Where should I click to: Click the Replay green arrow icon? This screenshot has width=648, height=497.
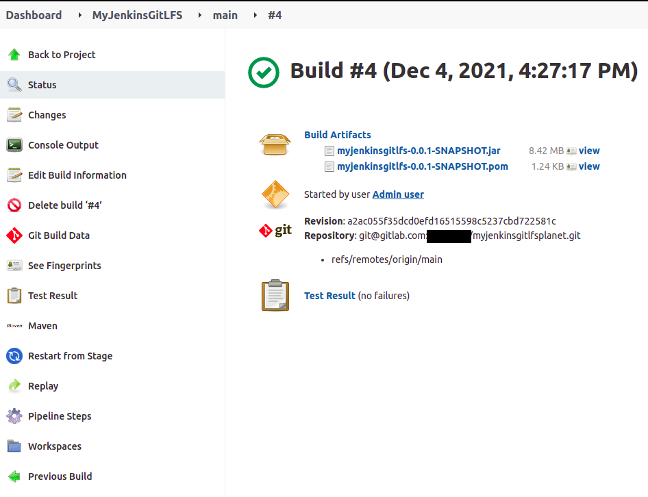coord(14,385)
